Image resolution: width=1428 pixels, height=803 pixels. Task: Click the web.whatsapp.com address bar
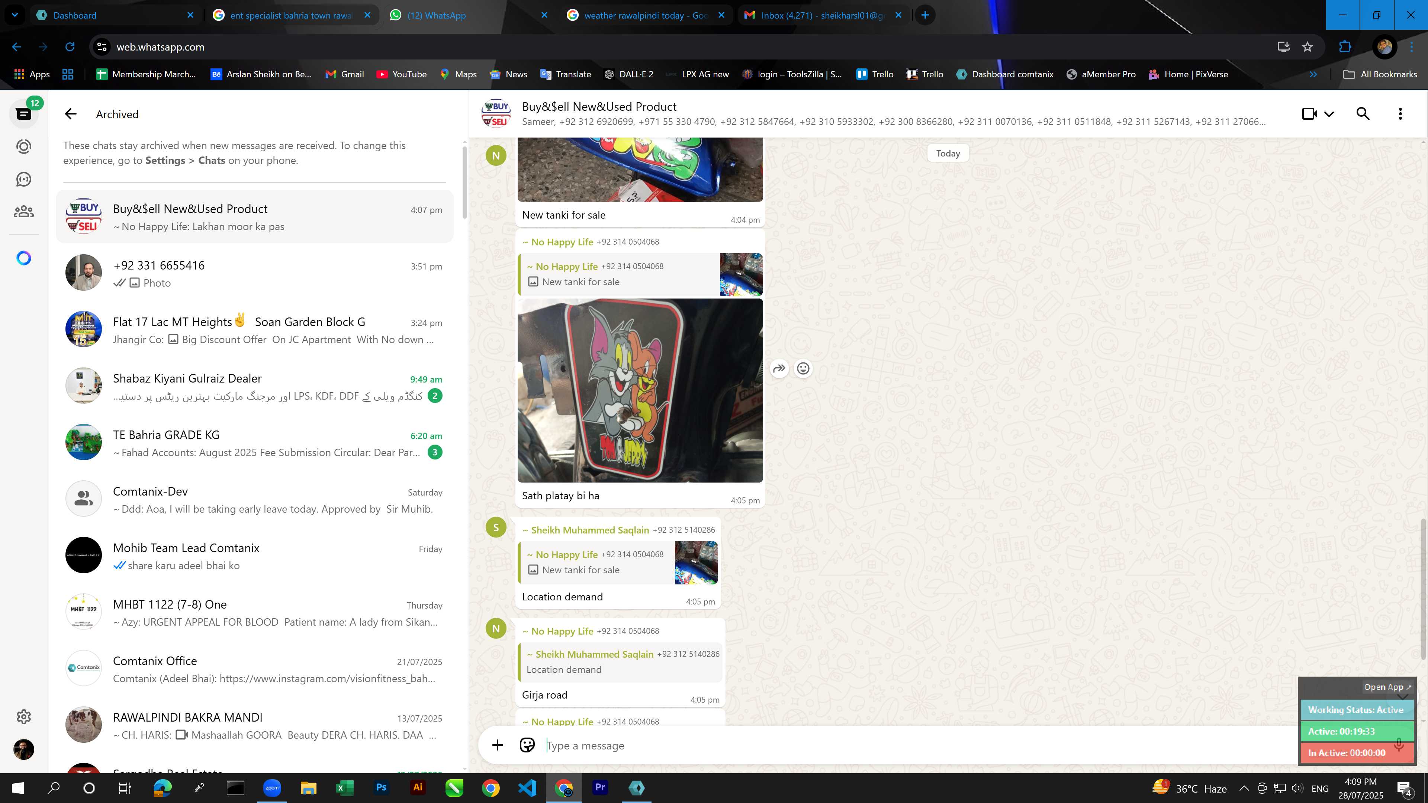point(682,46)
